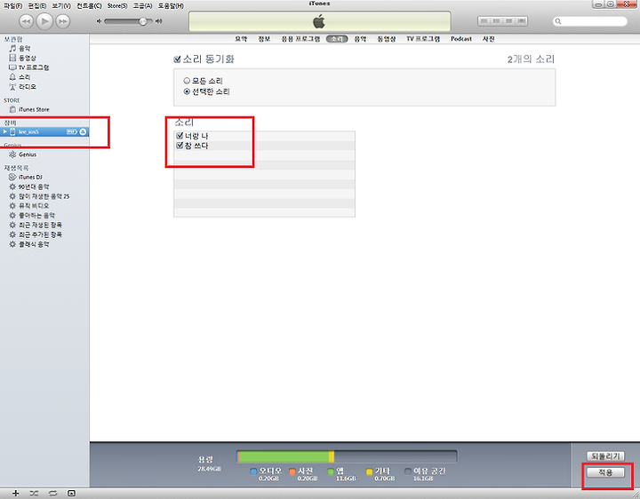Screen dimensions: 640x499
Task: Show artwork viewer button at bottom
Action: point(71,494)
